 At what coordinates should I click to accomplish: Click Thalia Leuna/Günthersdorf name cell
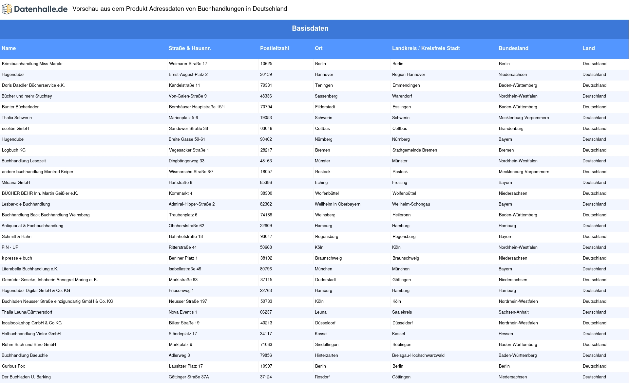click(x=27, y=312)
